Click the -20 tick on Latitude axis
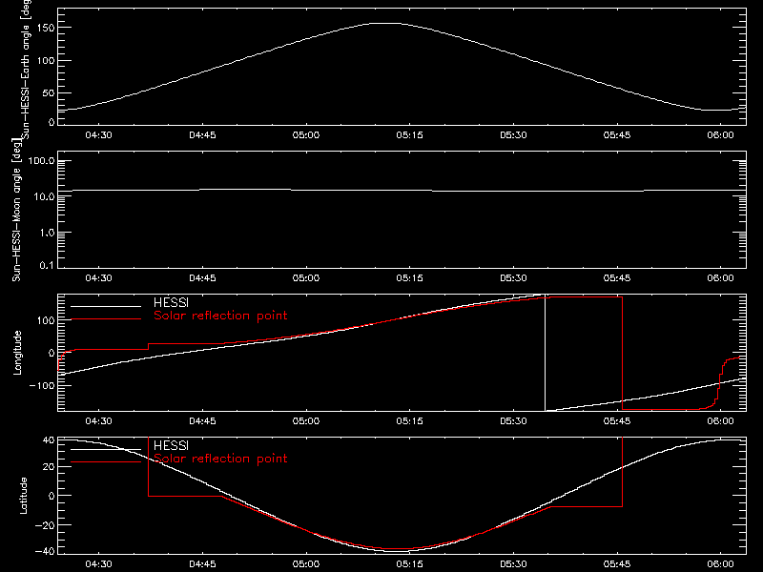This screenshot has width=763, height=572. tap(46, 525)
